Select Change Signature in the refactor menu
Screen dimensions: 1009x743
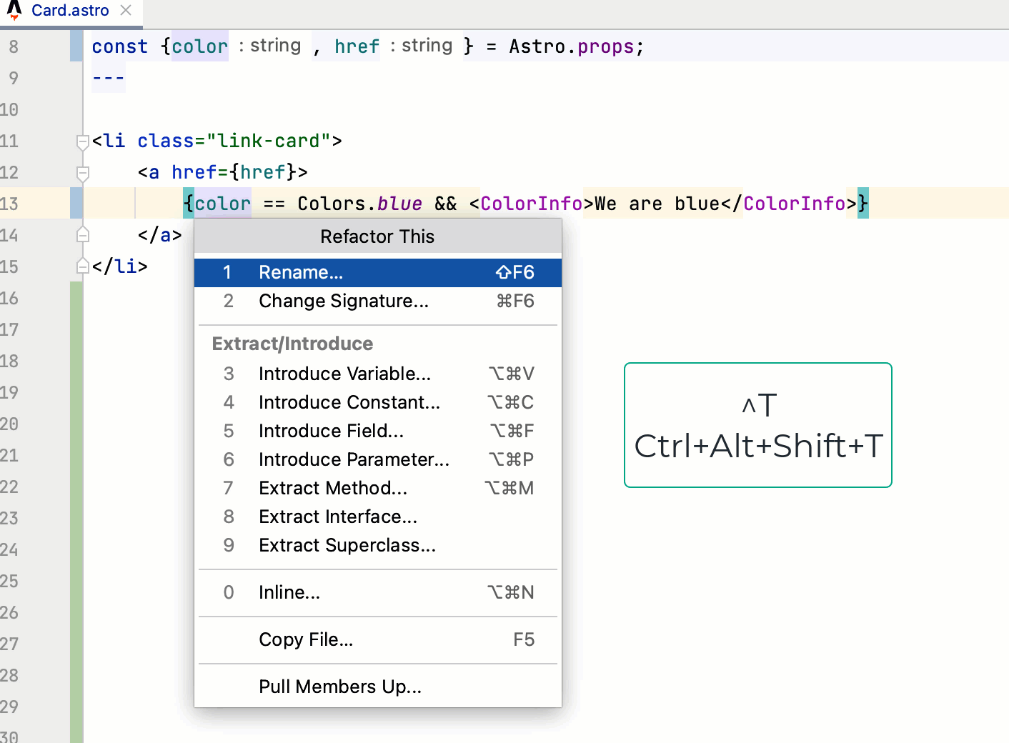click(343, 301)
